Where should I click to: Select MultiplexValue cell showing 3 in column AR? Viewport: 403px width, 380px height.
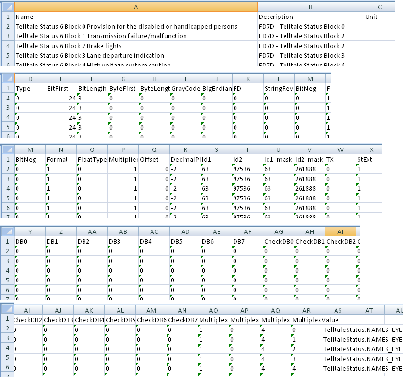point(306,359)
